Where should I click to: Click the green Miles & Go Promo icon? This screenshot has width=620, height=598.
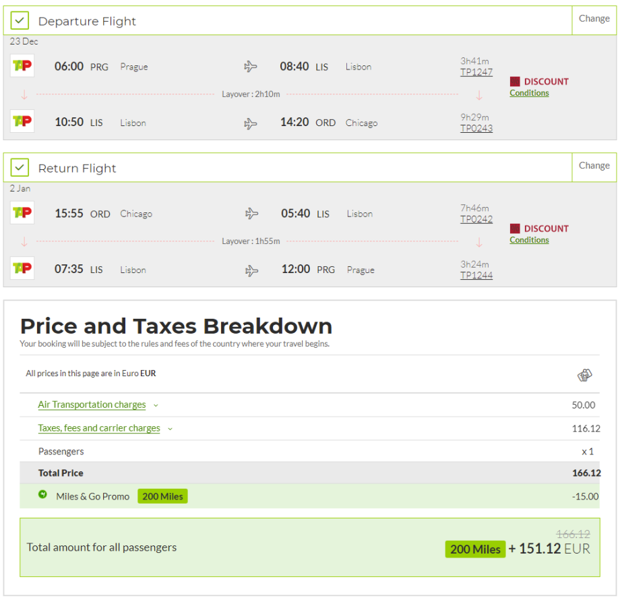43,495
